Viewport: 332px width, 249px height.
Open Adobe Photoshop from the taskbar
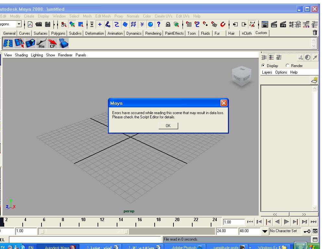[x=185, y=247]
